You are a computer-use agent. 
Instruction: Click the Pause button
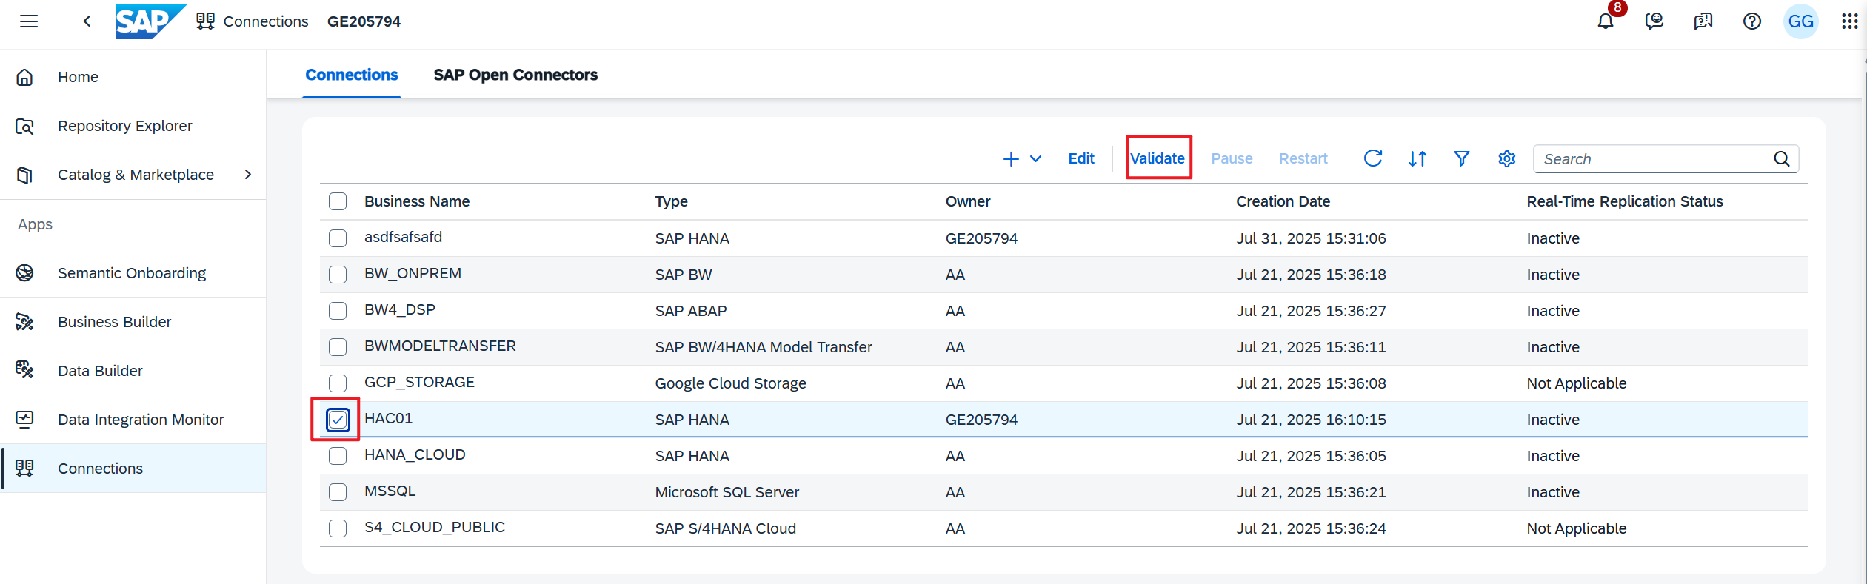coord(1232,158)
